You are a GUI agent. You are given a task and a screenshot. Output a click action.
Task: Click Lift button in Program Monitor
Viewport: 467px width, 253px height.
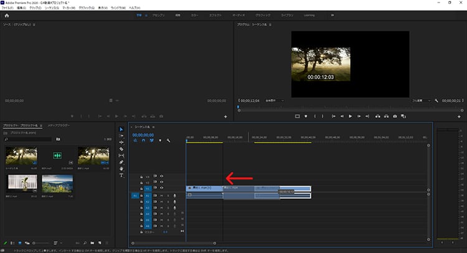coord(378,117)
